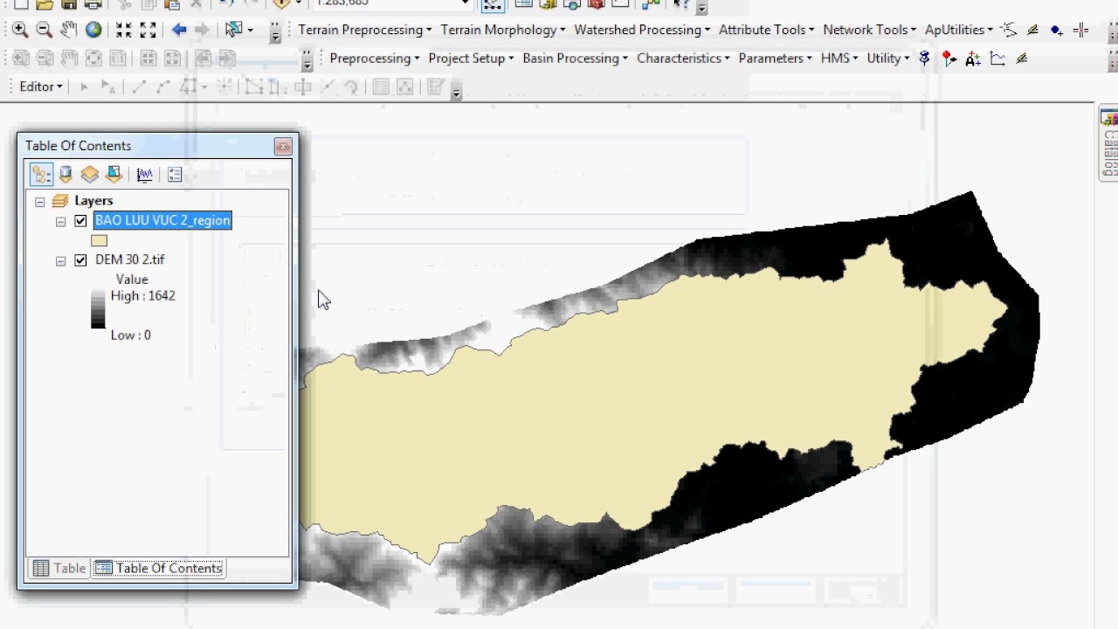Click the 'Low : 0' legend text
This screenshot has height=629, width=1118.
click(x=130, y=335)
